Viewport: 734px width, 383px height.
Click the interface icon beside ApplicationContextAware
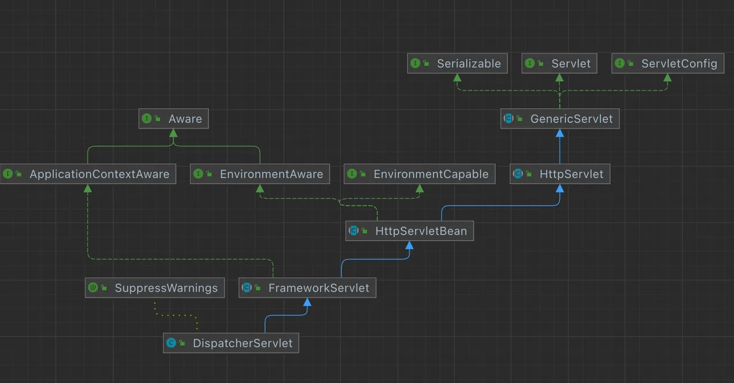coord(8,174)
